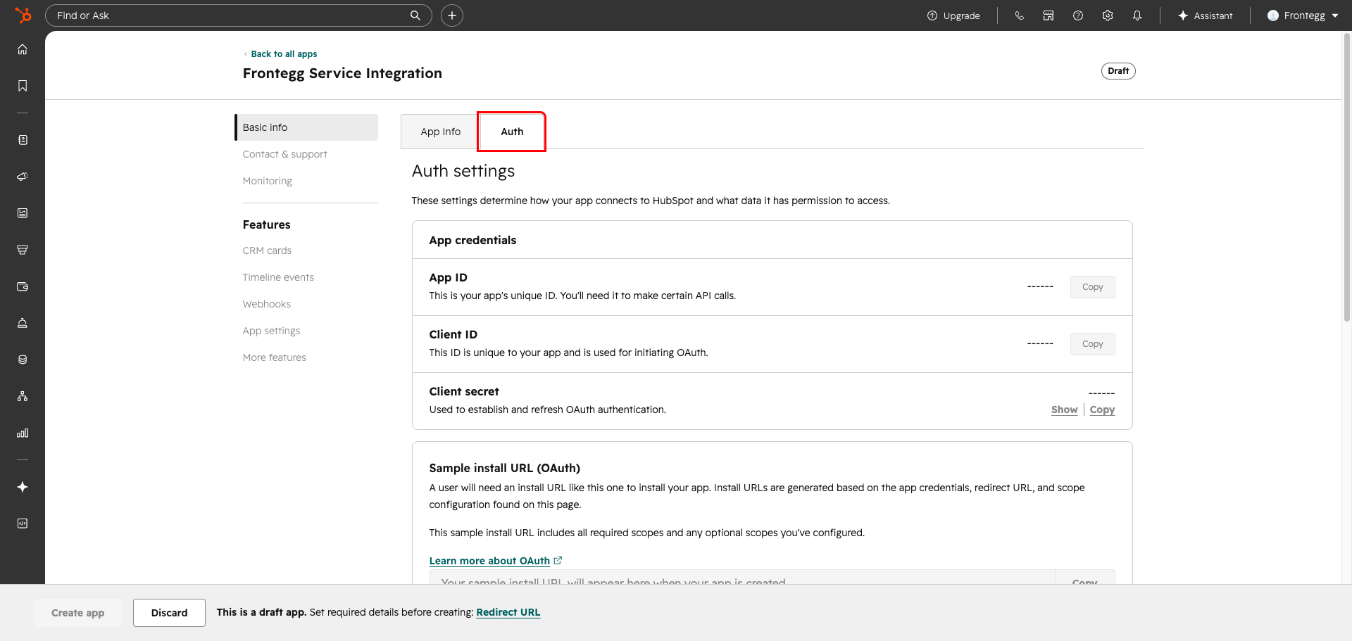Open the Marketing megaphone sidebar icon

[23, 177]
